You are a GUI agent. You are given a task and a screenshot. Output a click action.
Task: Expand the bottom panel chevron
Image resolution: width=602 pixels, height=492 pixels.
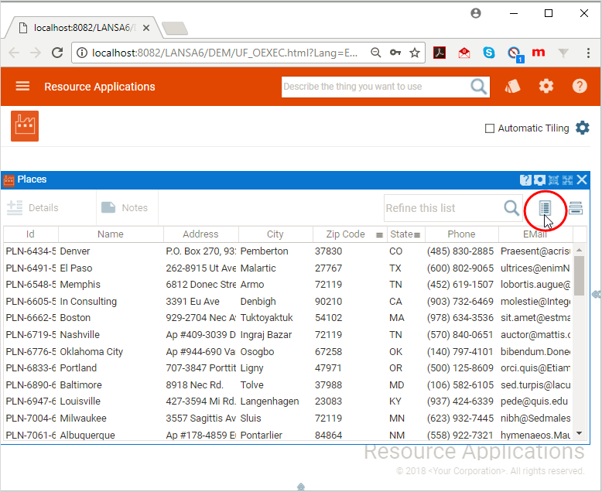coord(301,487)
